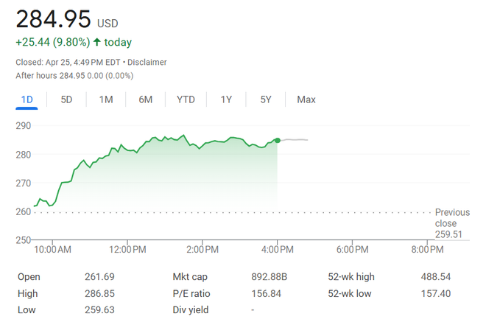The height and width of the screenshot is (319, 486).
Task: Click the chart peak near 2:00 PM
Action: (184, 135)
